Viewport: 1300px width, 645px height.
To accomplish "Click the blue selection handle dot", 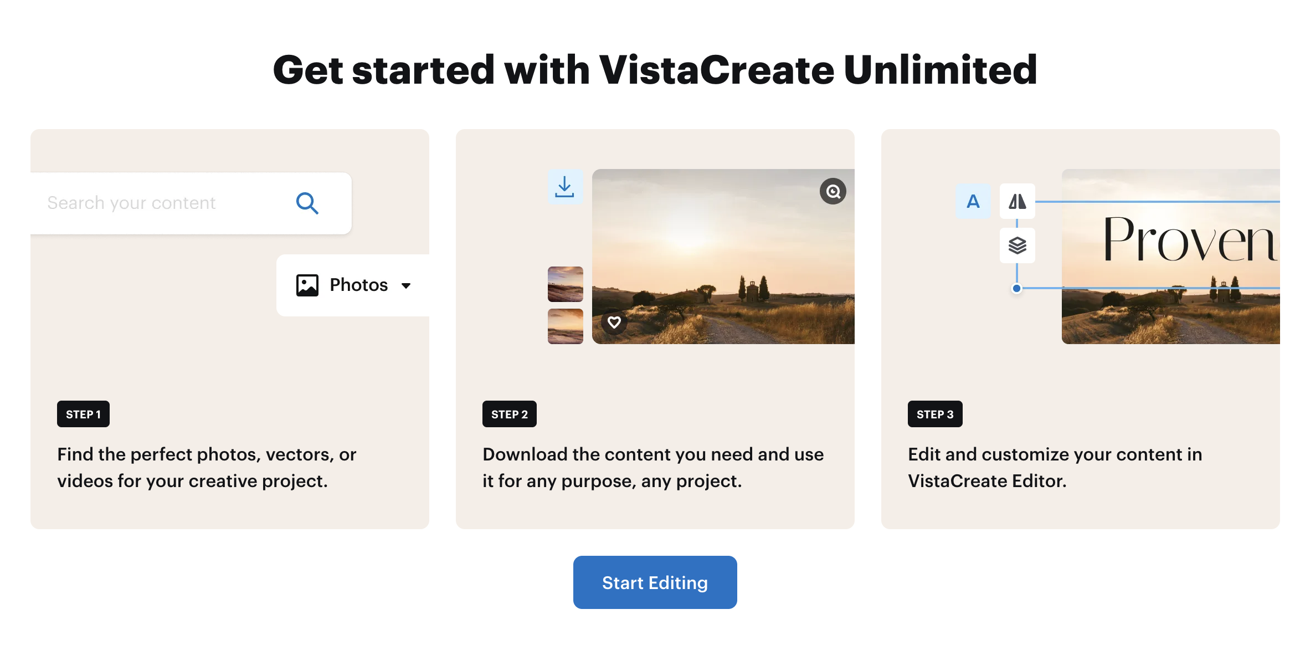I will pyautogui.click(x=1016, y=288).
